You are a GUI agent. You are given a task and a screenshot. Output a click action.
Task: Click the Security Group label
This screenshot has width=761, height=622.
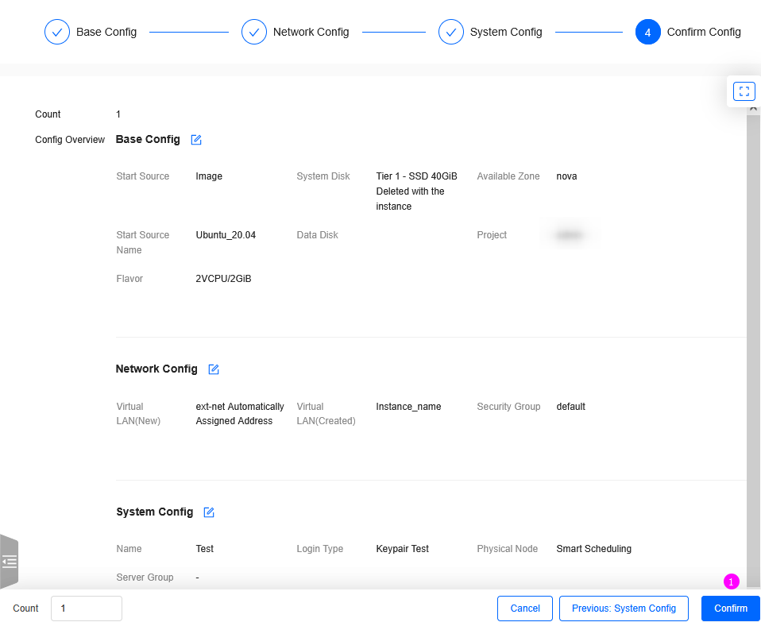click(x=508, y=407)
